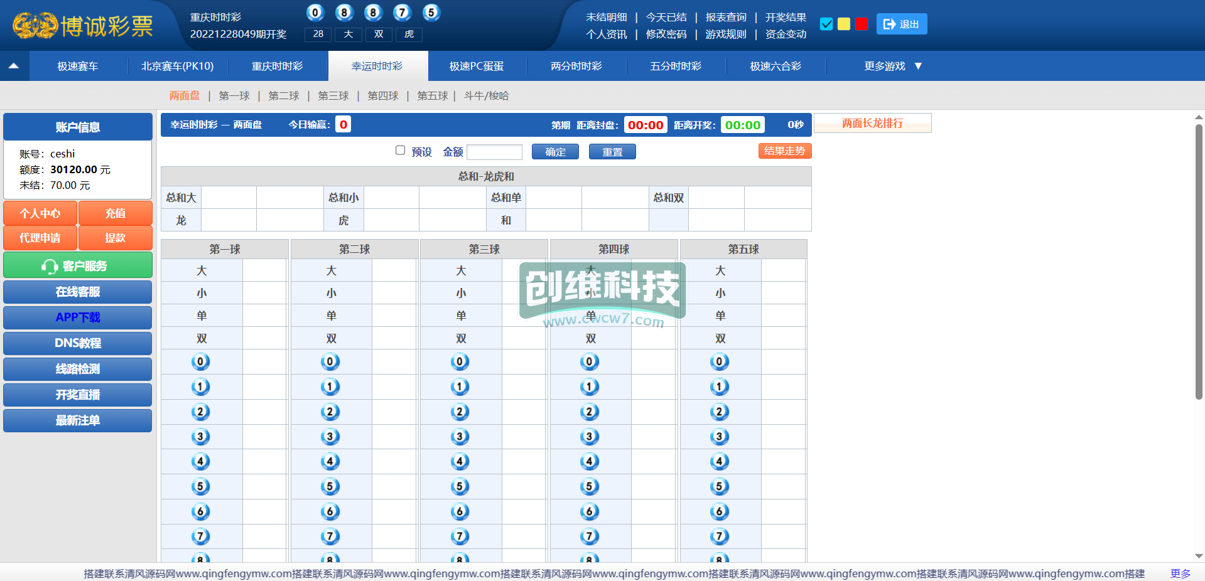1205x581 pixels.
Task: Click the 退出 logout button
Action: click(902, 24)
